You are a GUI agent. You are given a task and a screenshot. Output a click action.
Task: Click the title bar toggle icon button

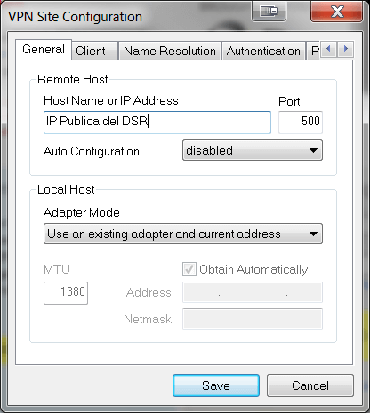[x=269, y=12]
